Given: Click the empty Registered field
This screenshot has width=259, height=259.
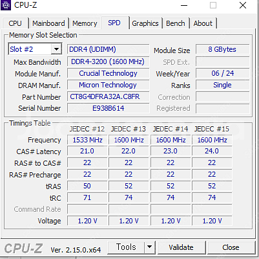Looking at the screenshot, I should point(223,108).
